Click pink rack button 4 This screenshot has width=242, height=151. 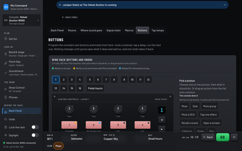coord(143,125)
